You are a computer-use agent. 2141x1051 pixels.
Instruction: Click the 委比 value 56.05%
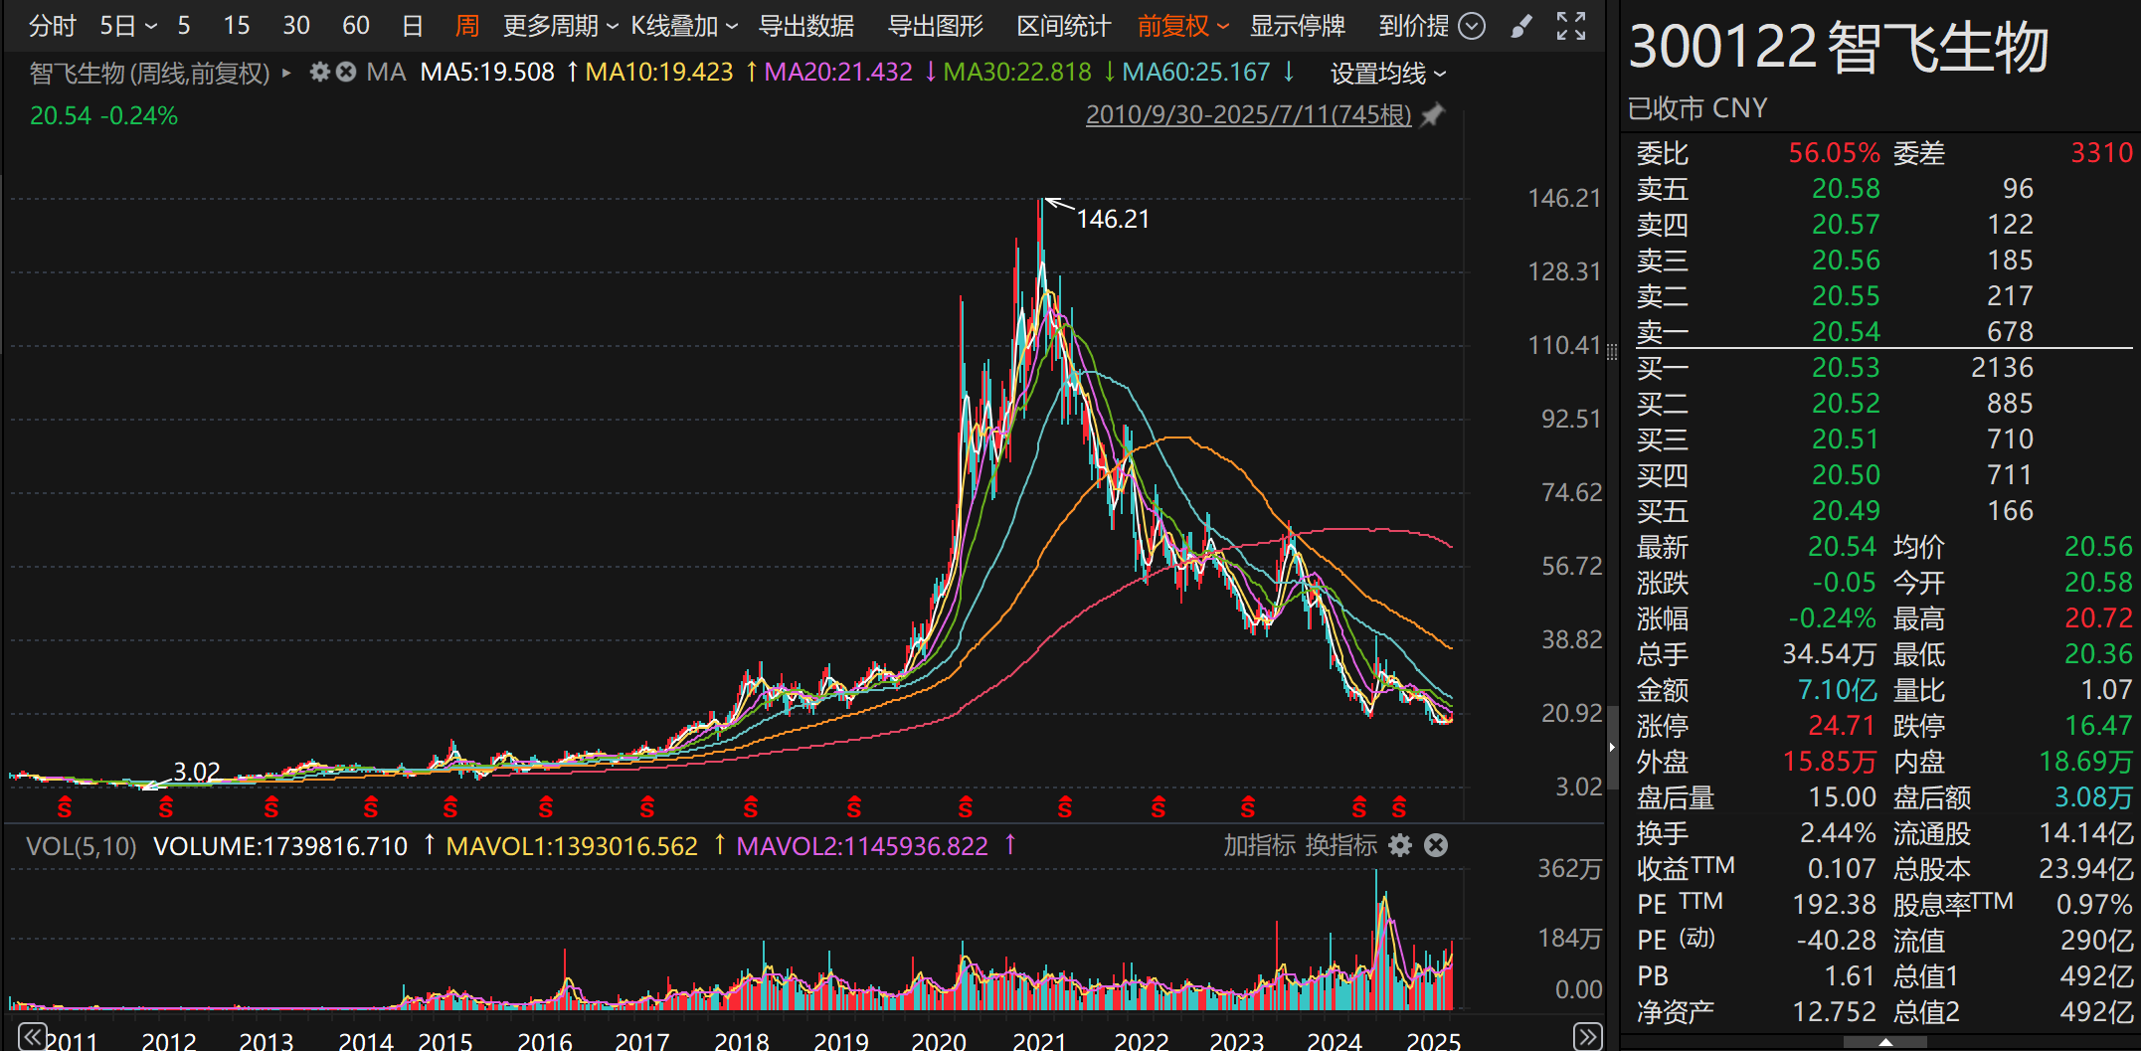pos(1834,153)
